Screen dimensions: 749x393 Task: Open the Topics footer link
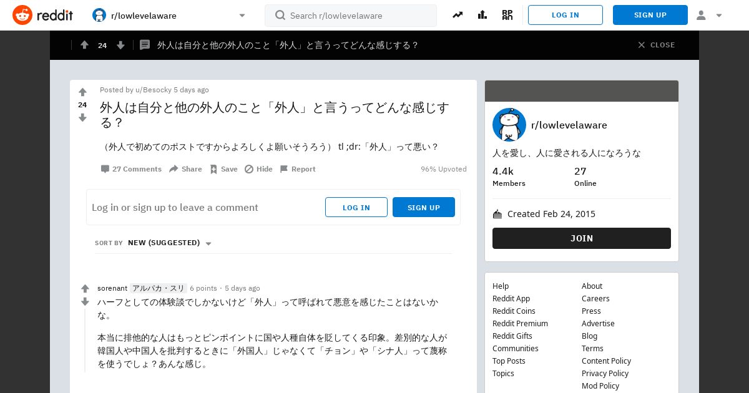click(x=503, y=373)
